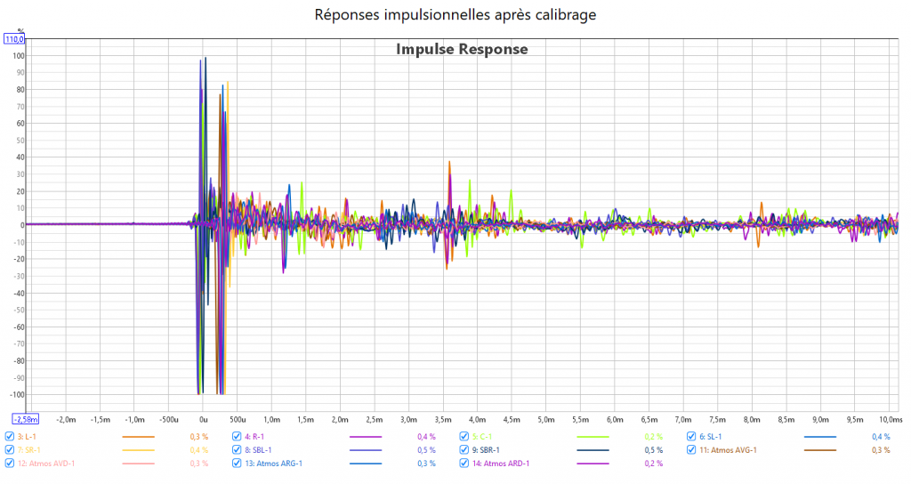Hide the 9: SBR-1 trace
This screenshot has width=911, height=484.
coord(464,450)
